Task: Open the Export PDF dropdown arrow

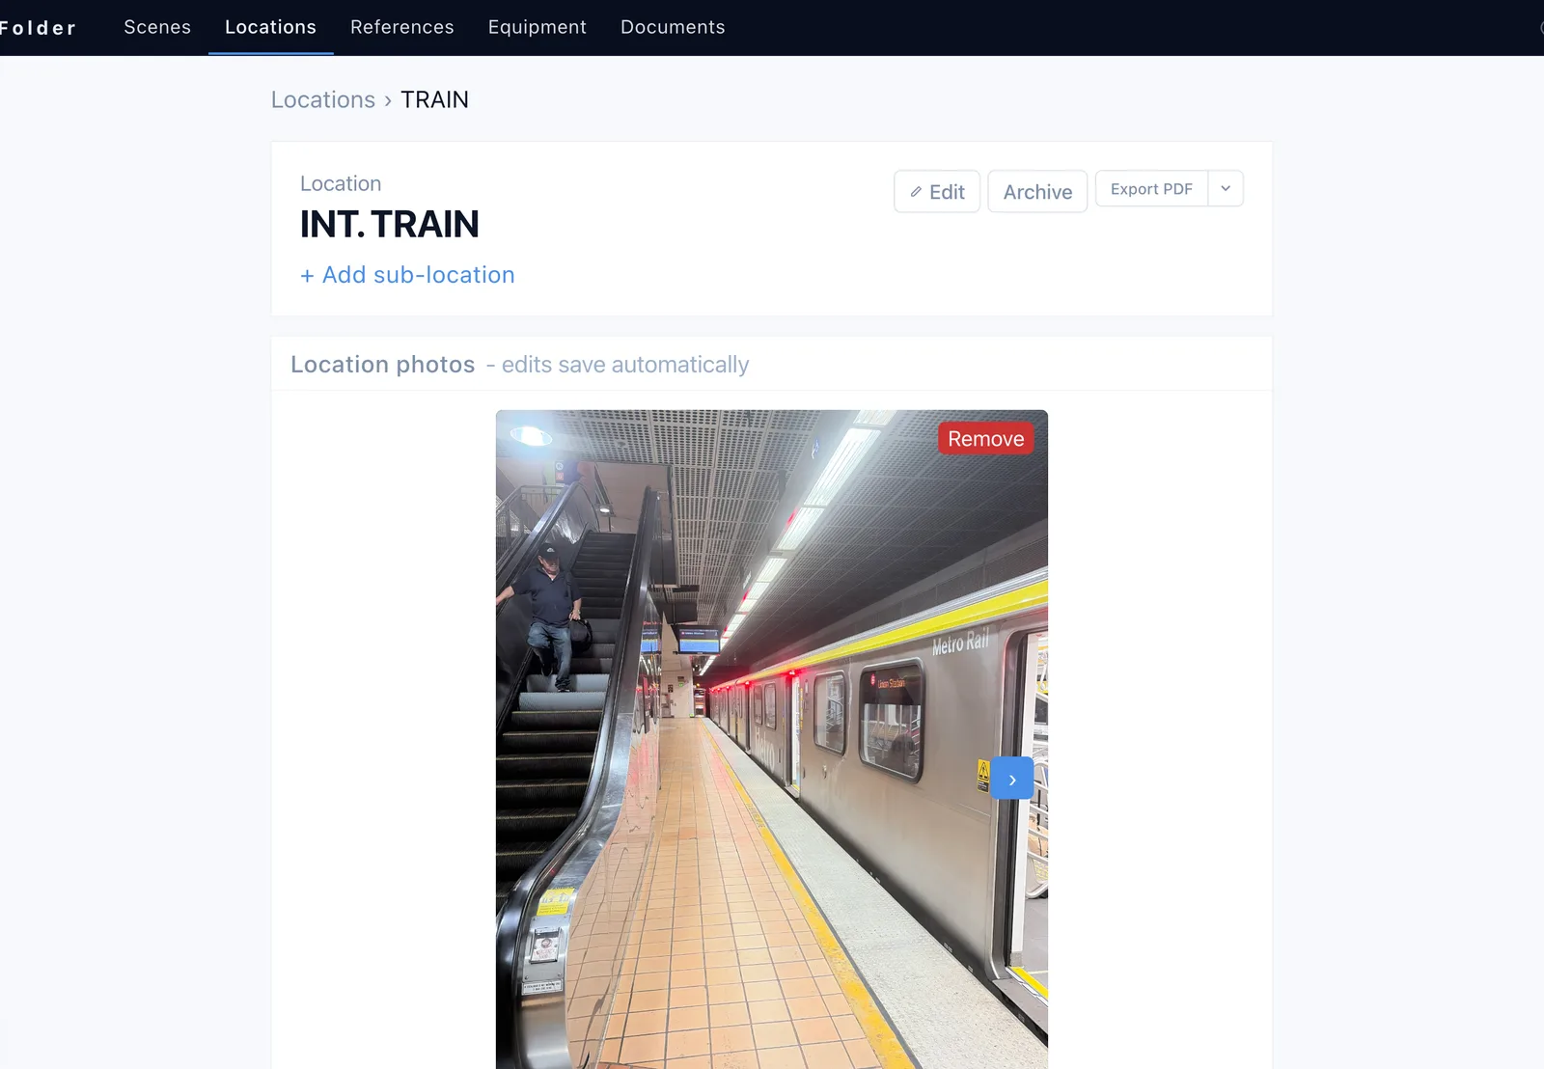Action: tap(1226, 189)
